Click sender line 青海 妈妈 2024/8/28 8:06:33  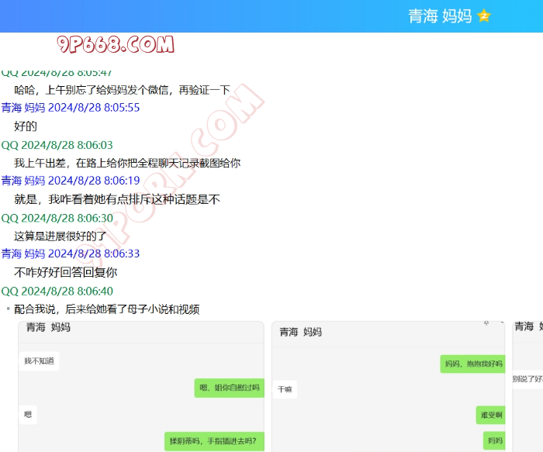pyautogui.click(x=71, y=254)
